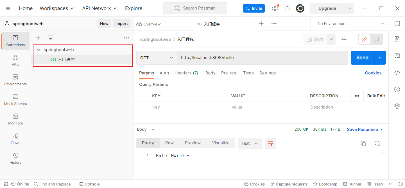Screen dimensions: 405x188
Task: Click the request URL field
Action: [262, 58]
